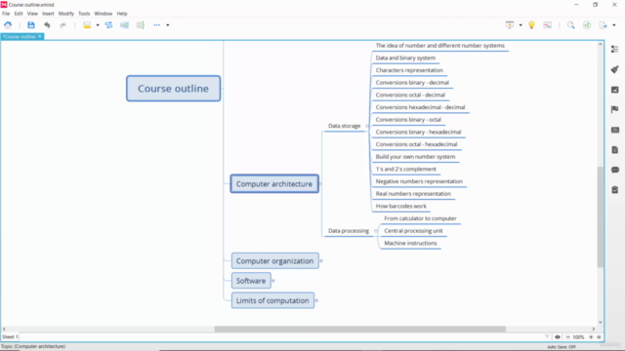Screen dimensions: 625x351
Task: Open the Task info clipboard panel
Action: coord(614,190)
